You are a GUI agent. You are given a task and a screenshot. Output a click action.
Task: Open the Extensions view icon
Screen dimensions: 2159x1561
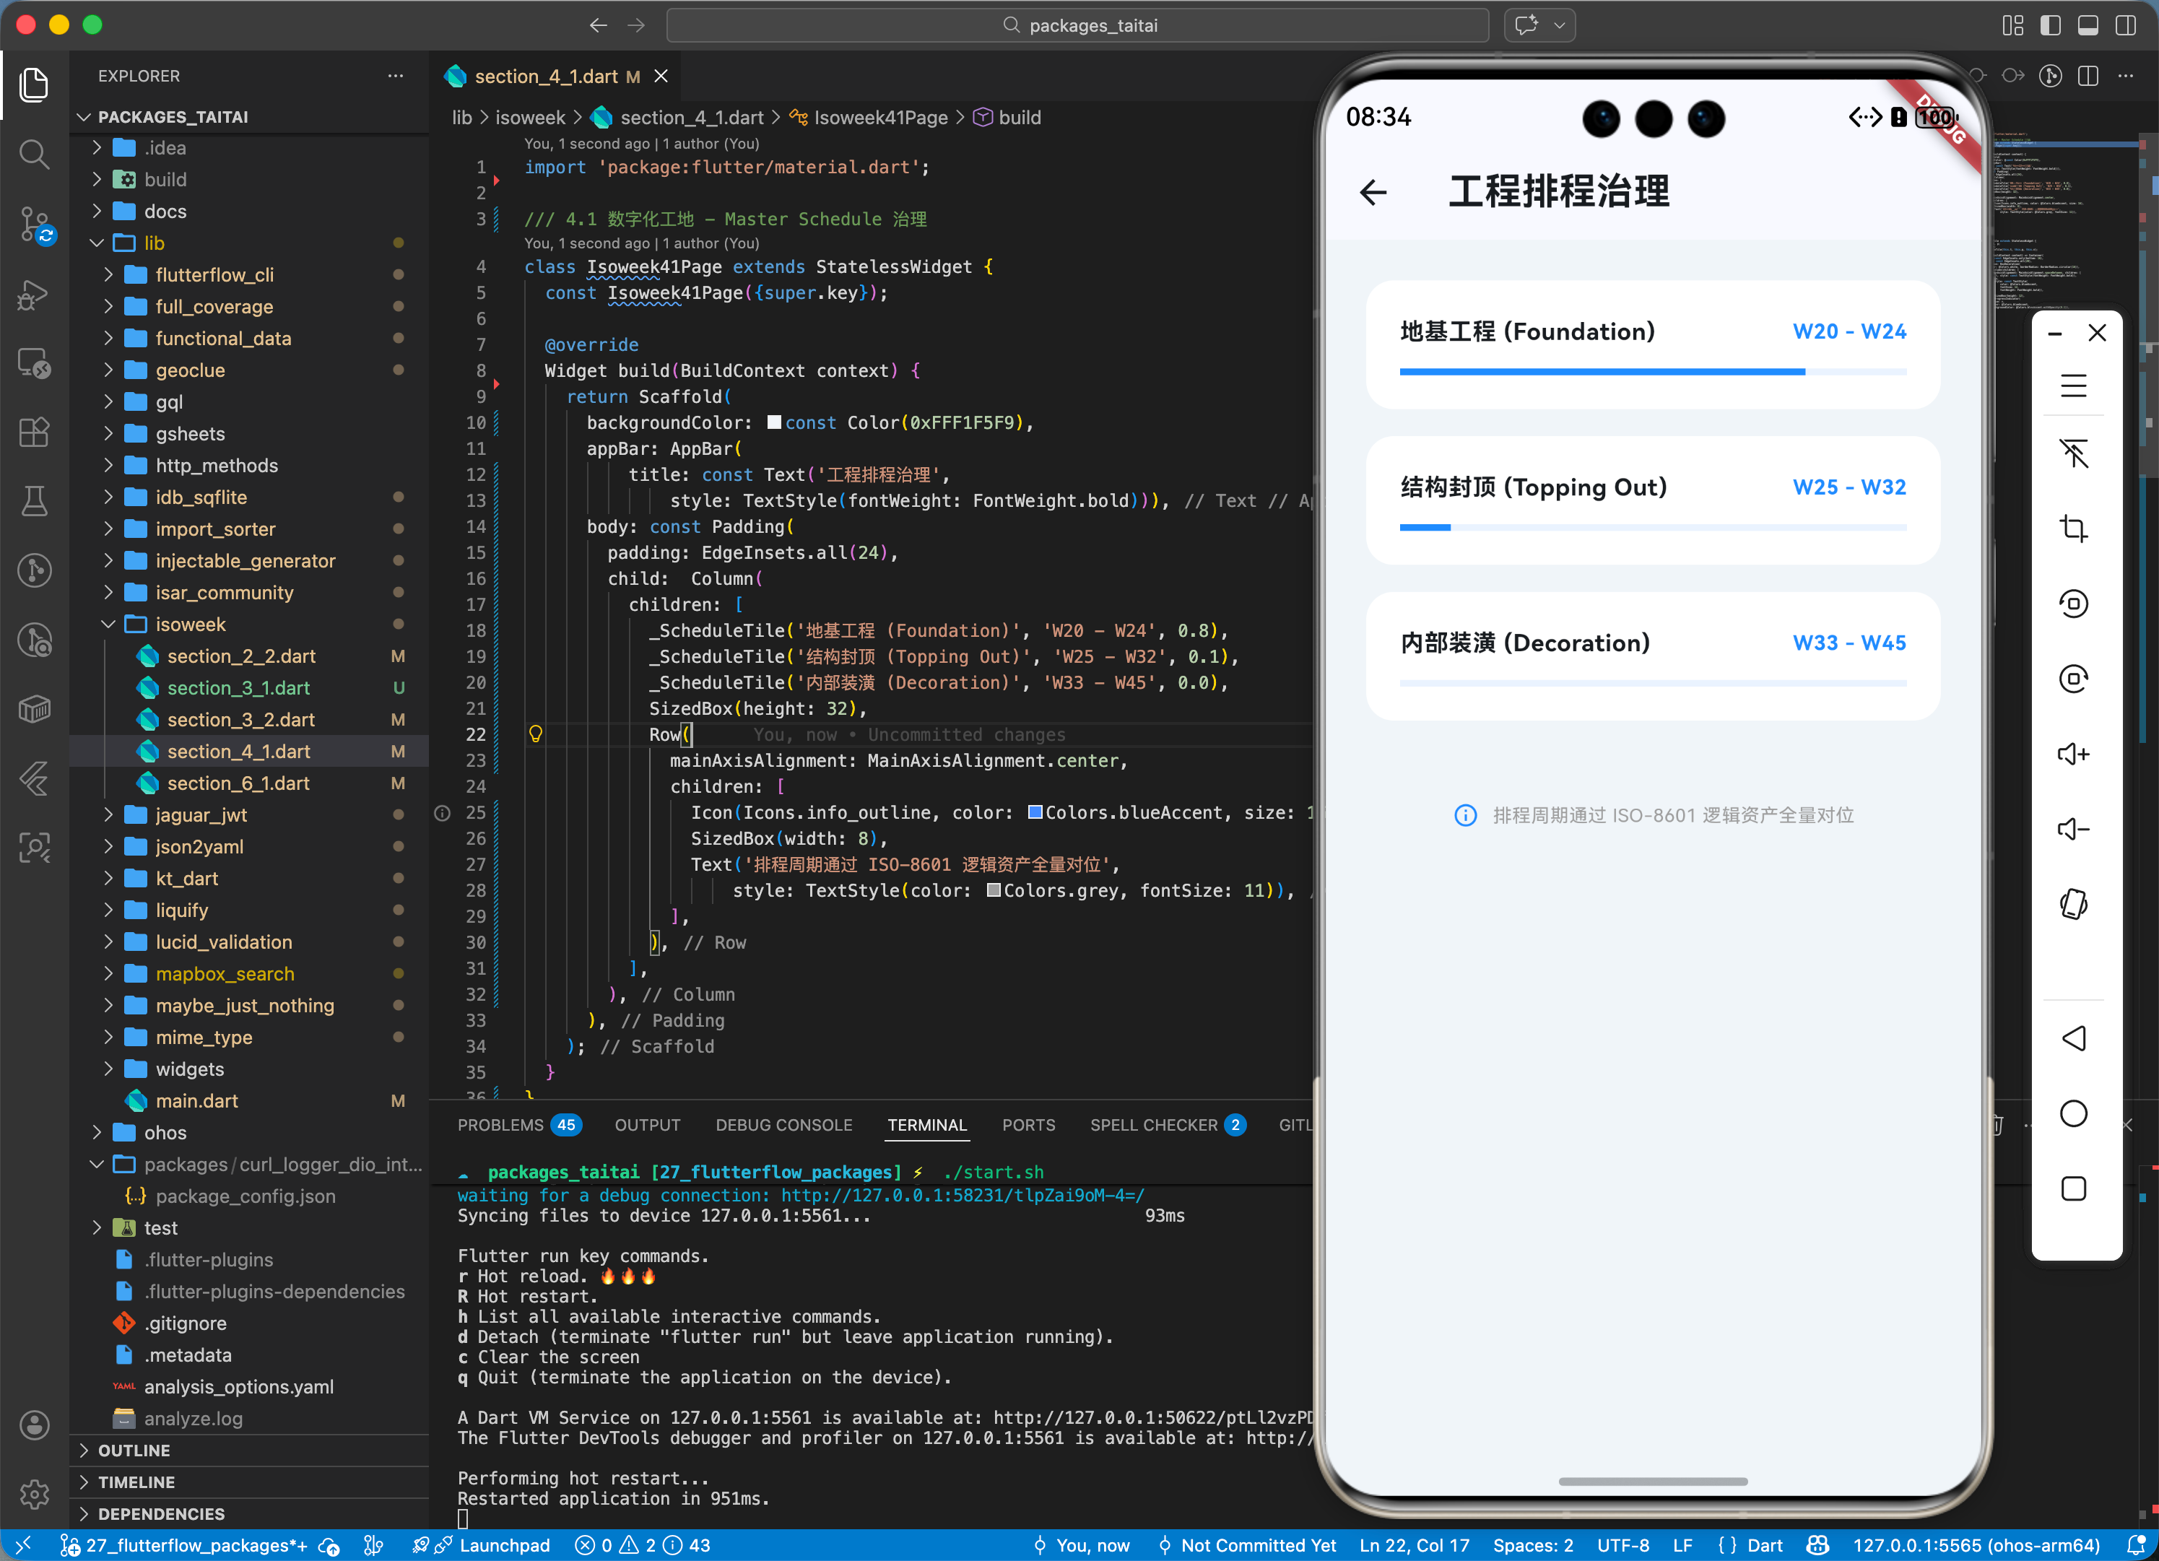34,433
